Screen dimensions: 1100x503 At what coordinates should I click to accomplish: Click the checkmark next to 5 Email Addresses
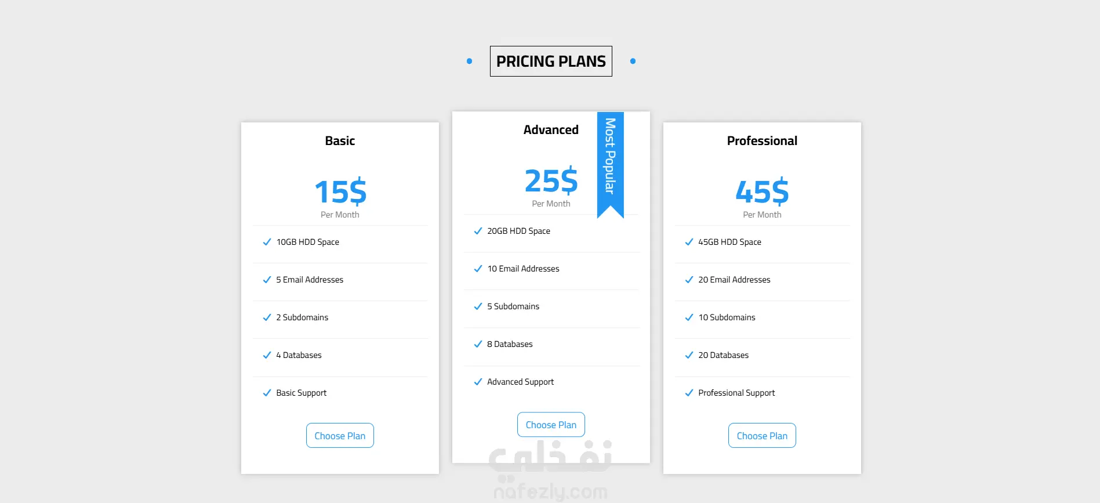(x=267, y=280)
